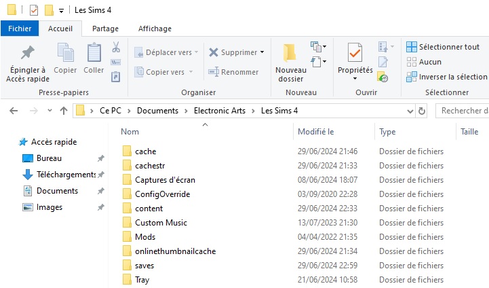The image size is (489, 288).
Task: Click the Sélectionner tout icon
Action: 411,47
